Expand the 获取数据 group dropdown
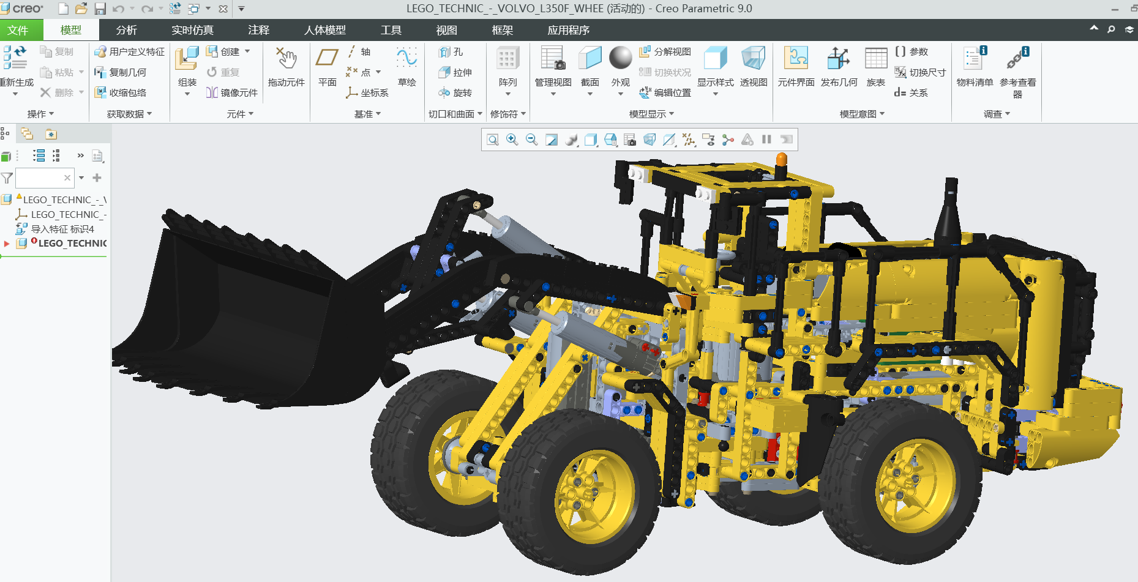 click(x=129, y=114)
